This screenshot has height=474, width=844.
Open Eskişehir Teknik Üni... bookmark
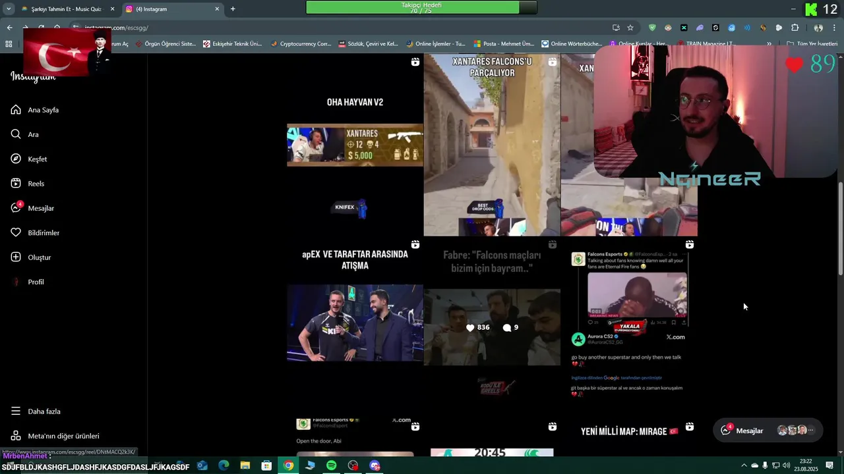[233, 44]
